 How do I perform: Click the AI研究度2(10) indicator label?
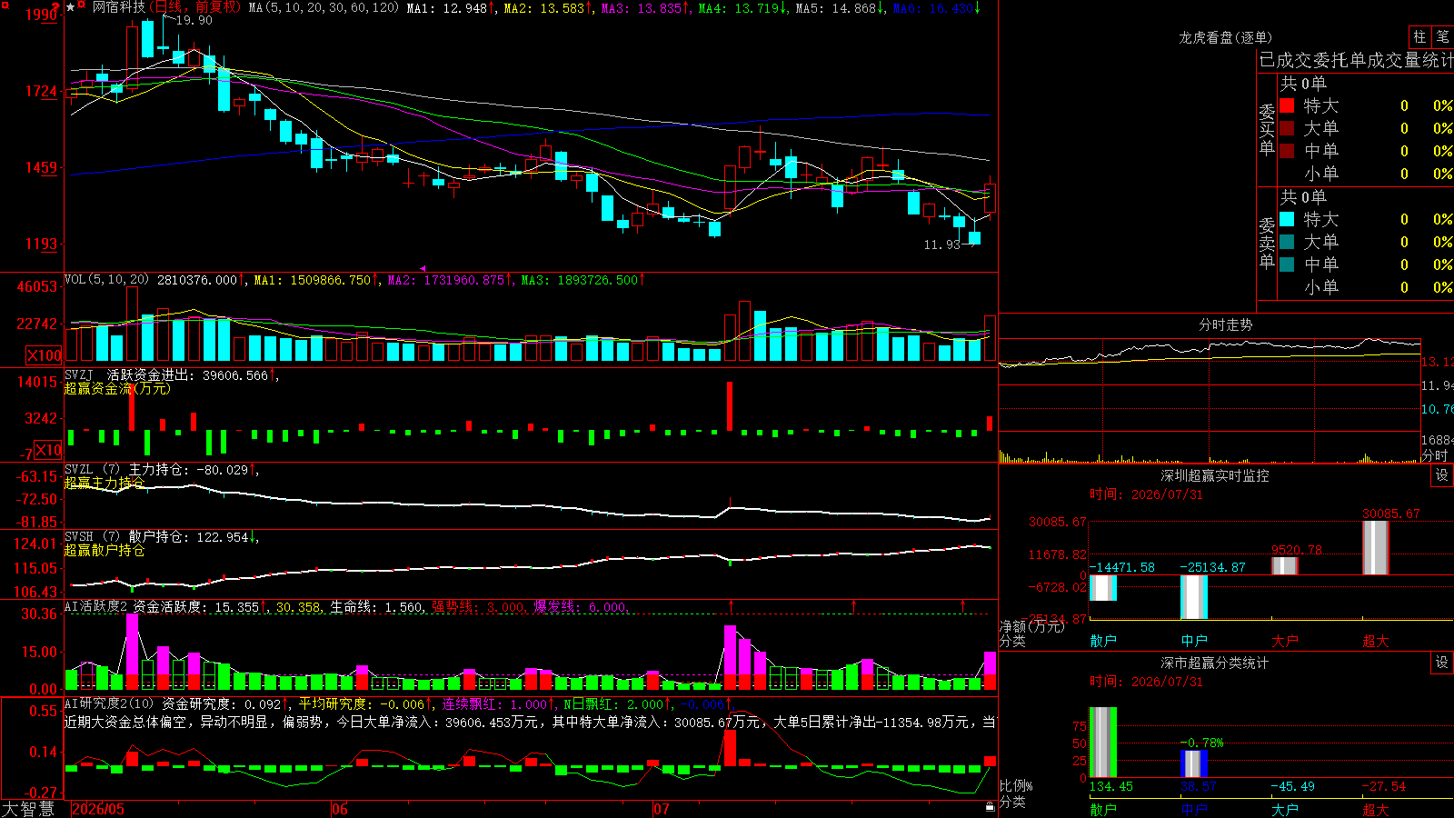coord(109,703)
